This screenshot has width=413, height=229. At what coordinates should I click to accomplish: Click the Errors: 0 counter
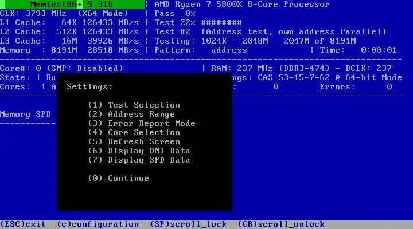click(x=356, y=87)
